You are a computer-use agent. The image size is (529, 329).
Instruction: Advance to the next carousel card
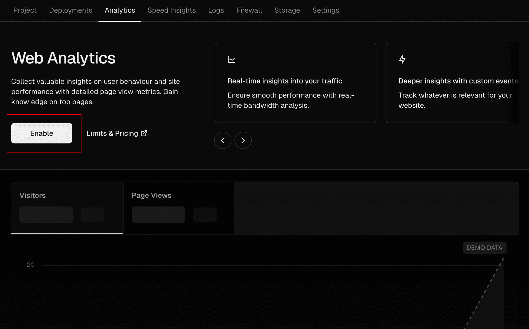[x=243, y=140]
